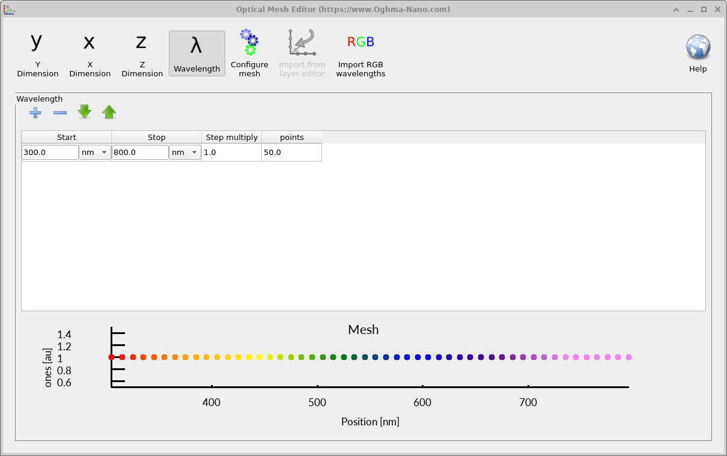The image size is (727, 456).
Task: Open the Y Dimension mesh settings
Action: coord(37,53)
